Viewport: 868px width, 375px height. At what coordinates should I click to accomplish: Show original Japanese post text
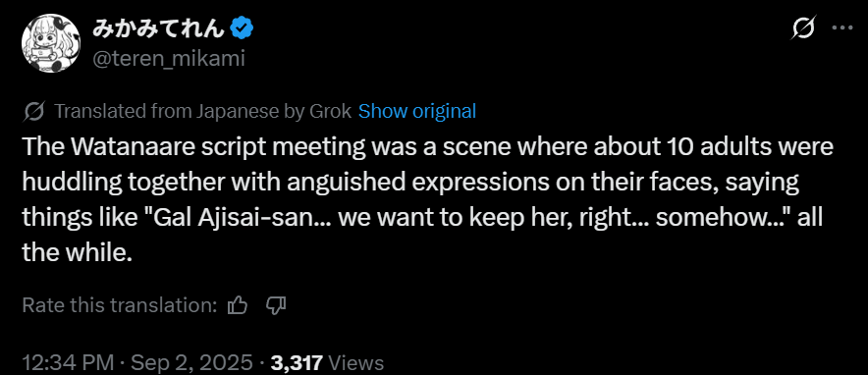click(417, 112)
